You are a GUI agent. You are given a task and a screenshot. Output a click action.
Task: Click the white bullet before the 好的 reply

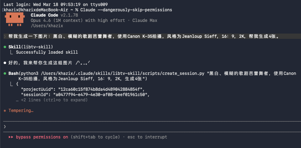click(5, 63)
